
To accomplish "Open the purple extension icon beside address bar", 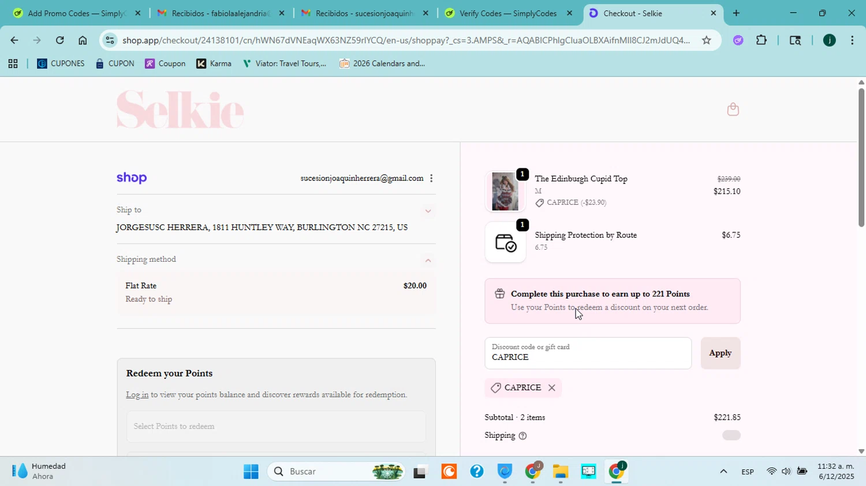I will coord(738,40).
